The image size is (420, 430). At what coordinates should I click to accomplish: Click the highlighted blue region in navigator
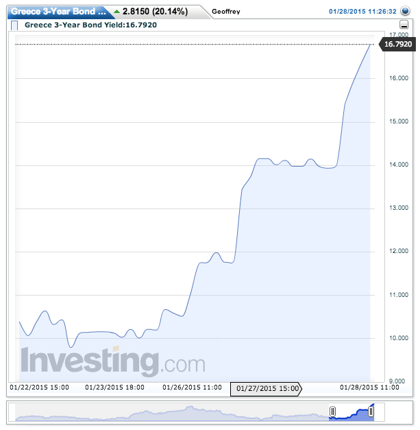click(352, 413)
